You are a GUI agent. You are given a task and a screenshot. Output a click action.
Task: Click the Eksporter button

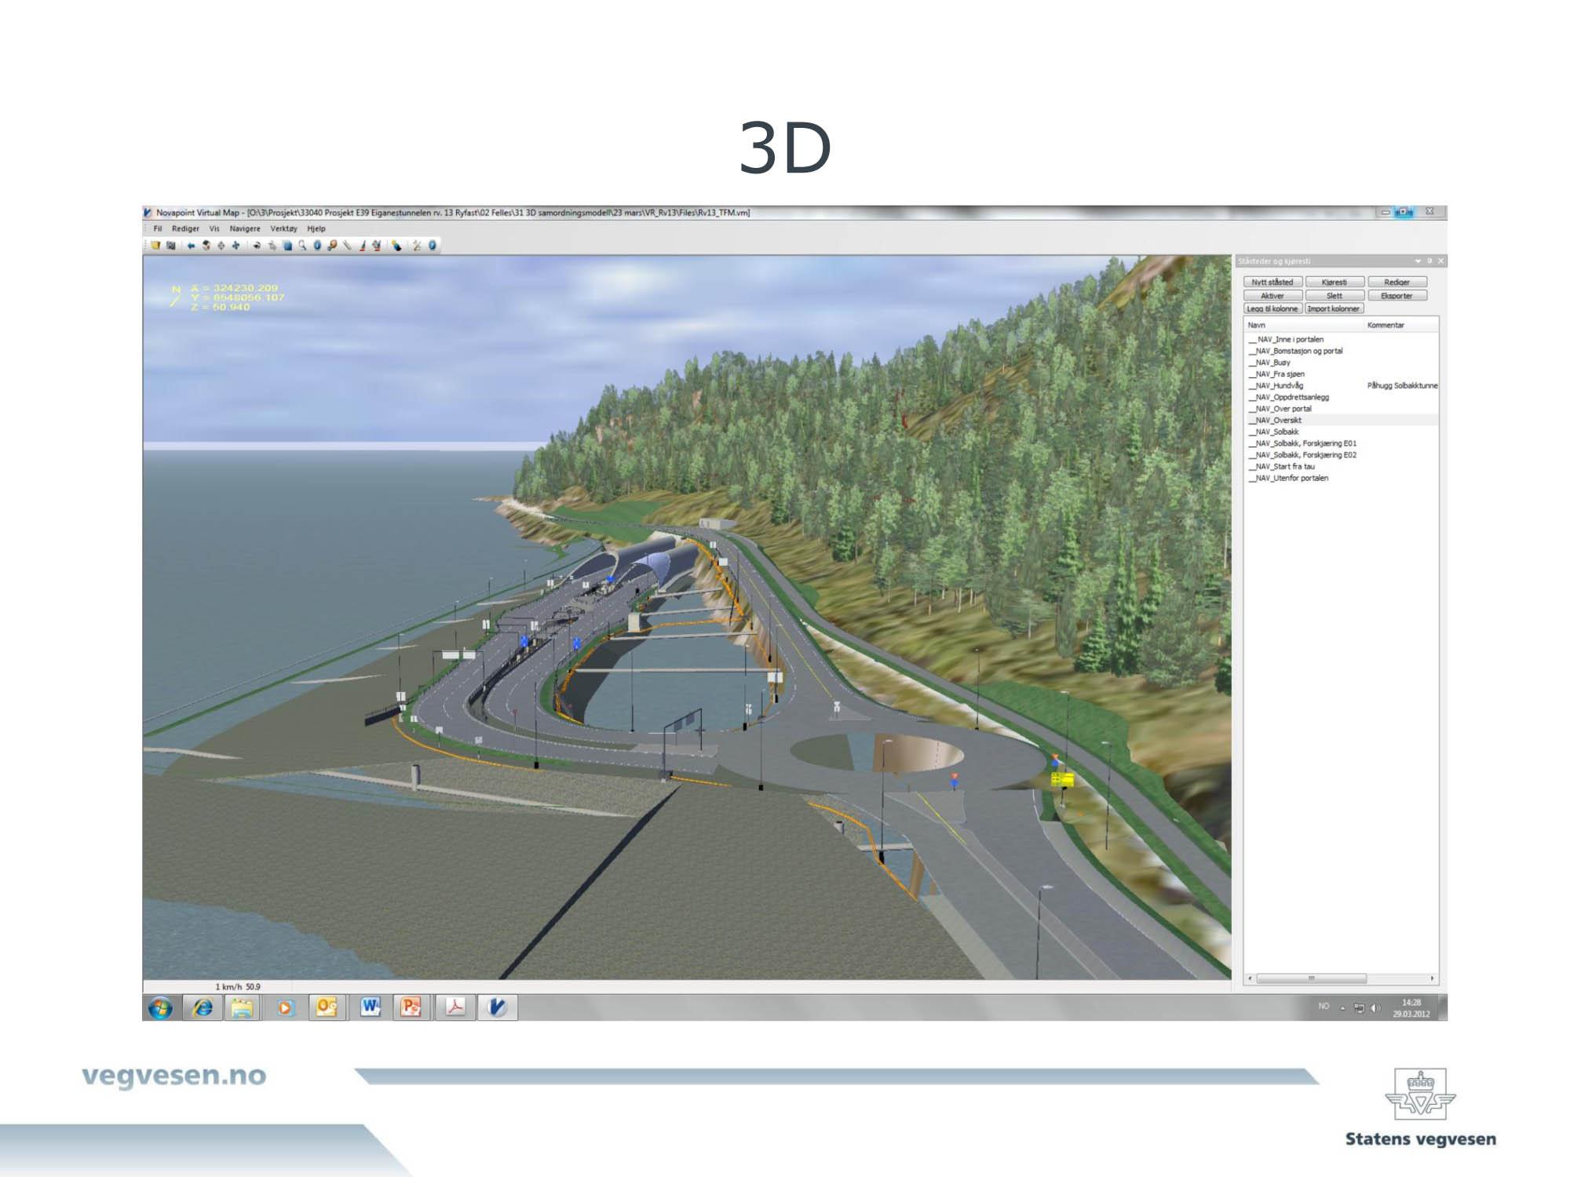[x=1397, y=296]
